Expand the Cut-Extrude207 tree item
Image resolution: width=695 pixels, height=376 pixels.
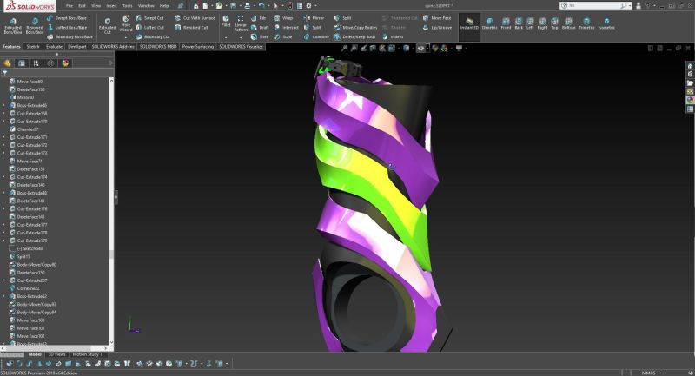(4, 280)
